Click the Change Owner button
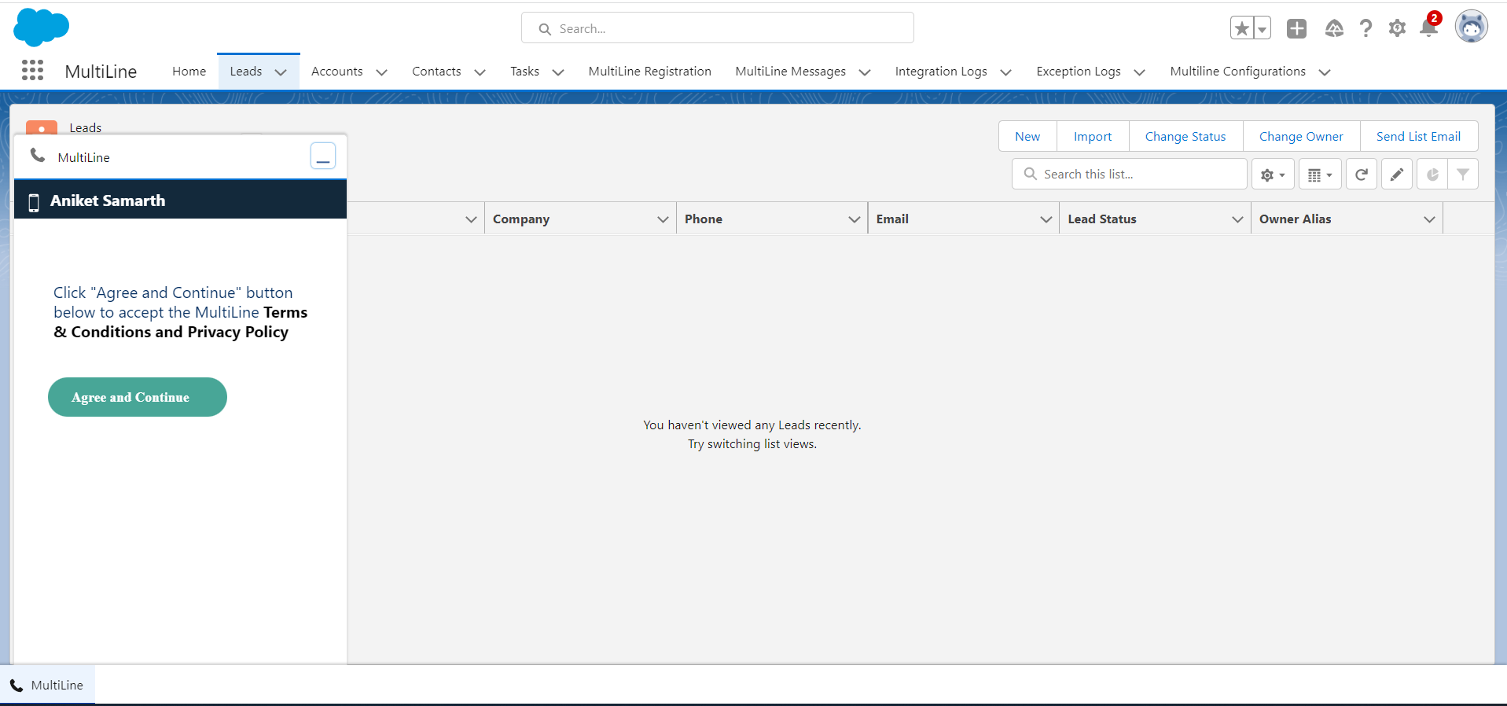Screen dimensions: 1507x706 pyautogui.click(x=1301, y=136)
